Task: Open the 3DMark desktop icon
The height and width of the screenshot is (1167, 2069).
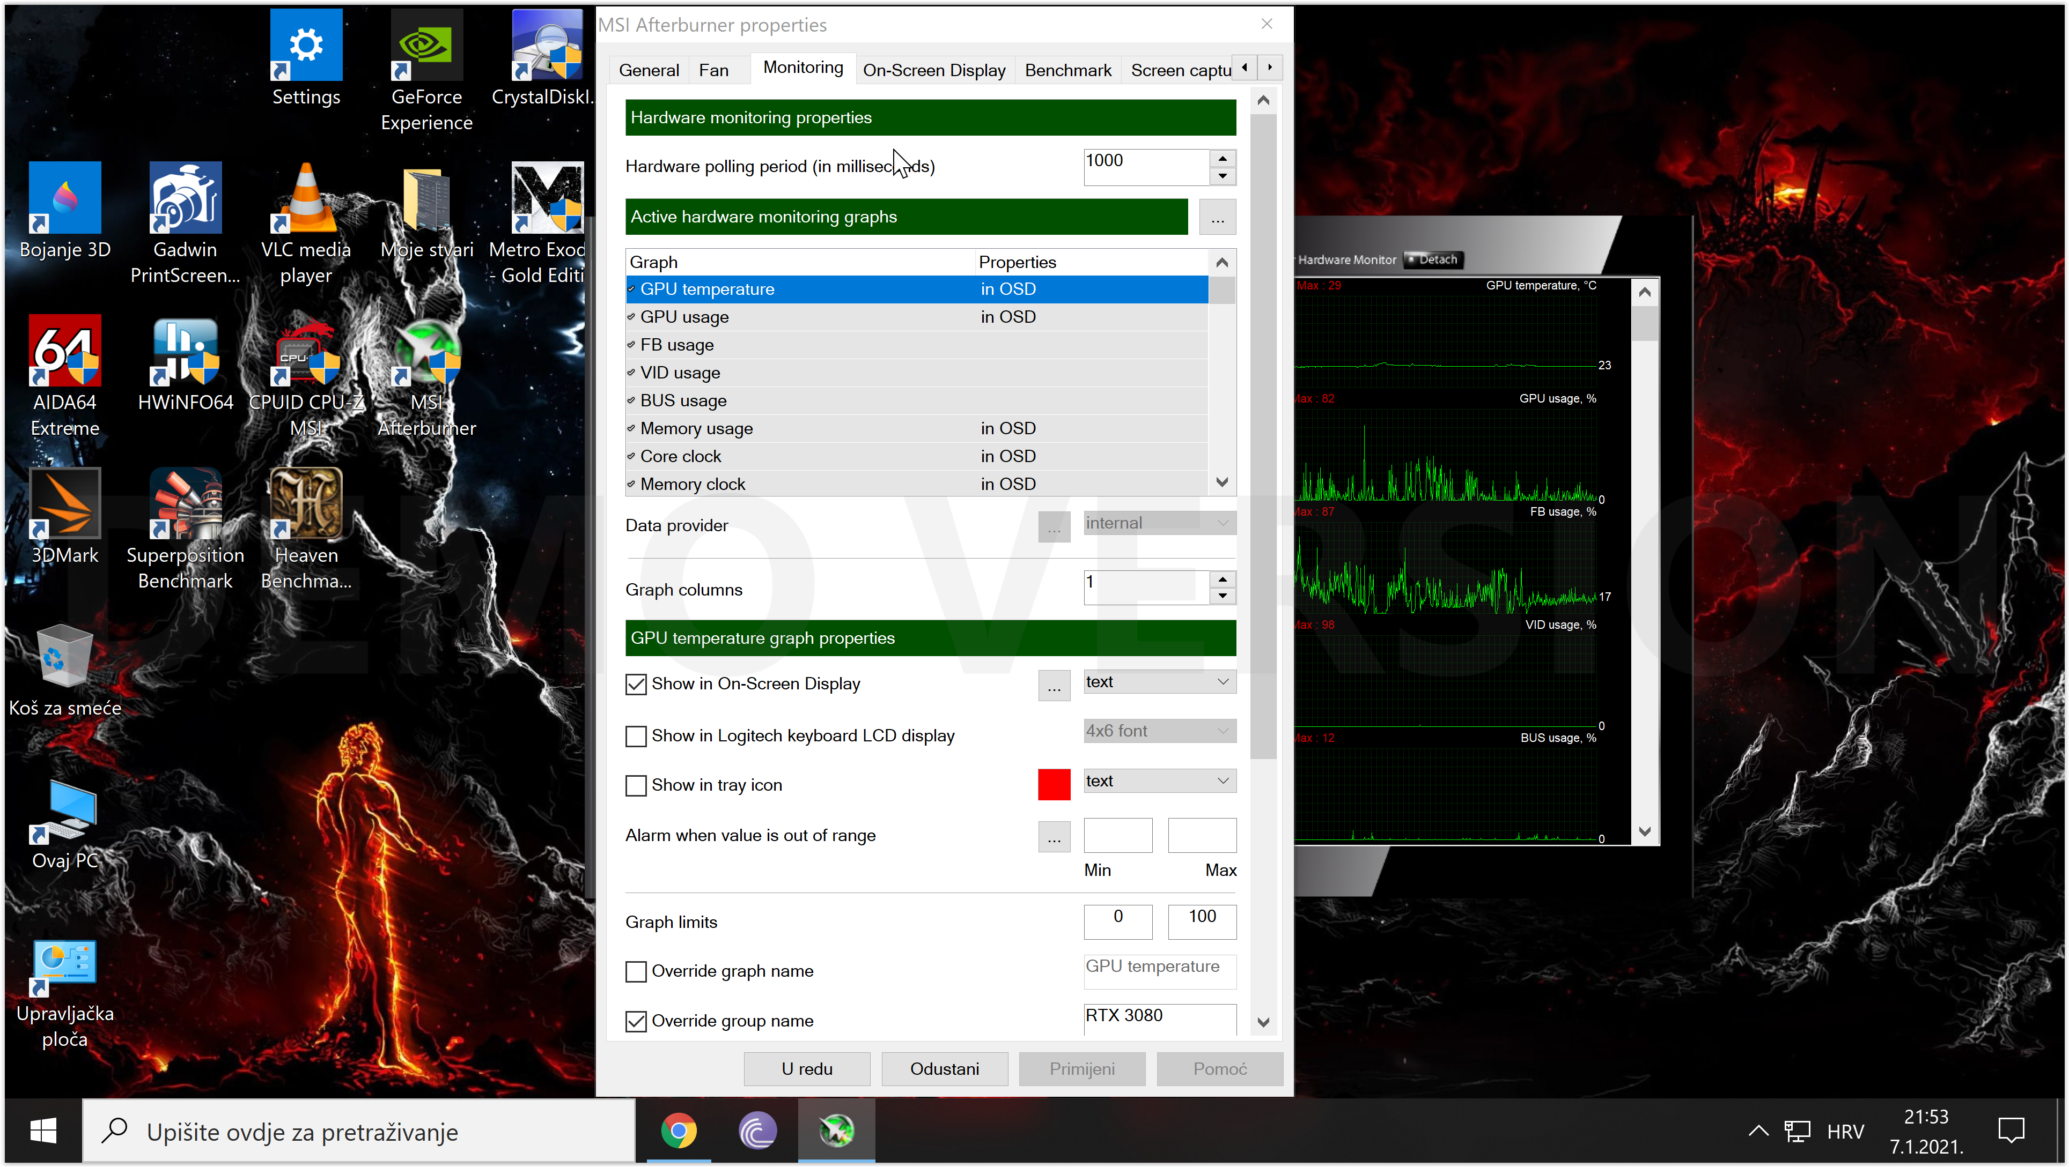Action: pyautogui.click(x=65, y=516)
